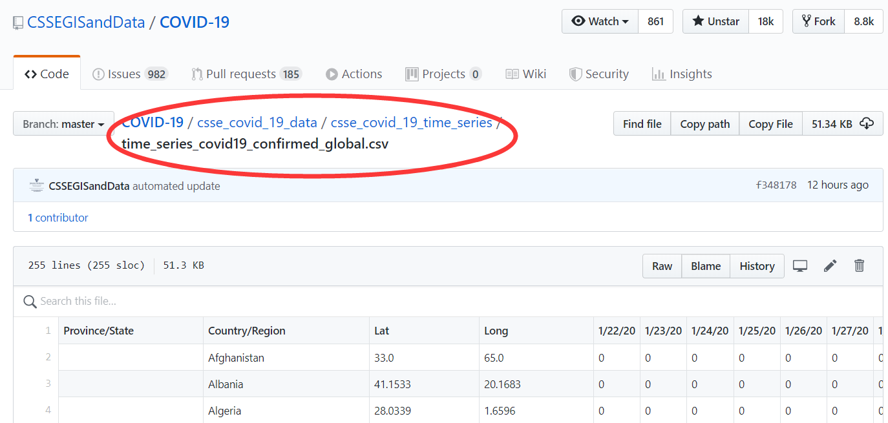Open the Watch dropdown
The width and height of the screenshot is (888, 423).
600,21
